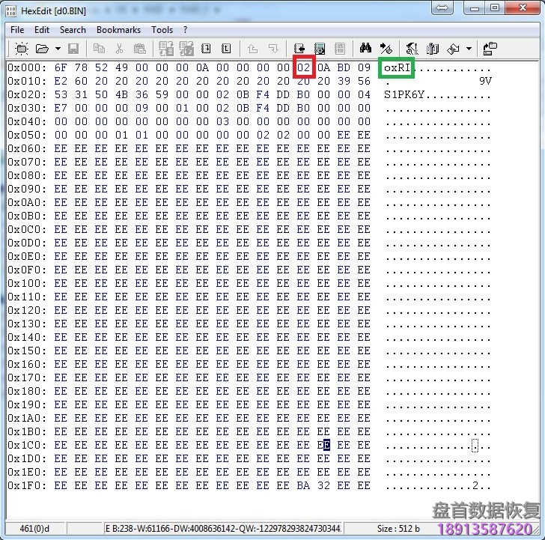Screen dimensions: 545x540
Task: Expand the Open file dropdown arrow
Action: click(x=57, y=49)
